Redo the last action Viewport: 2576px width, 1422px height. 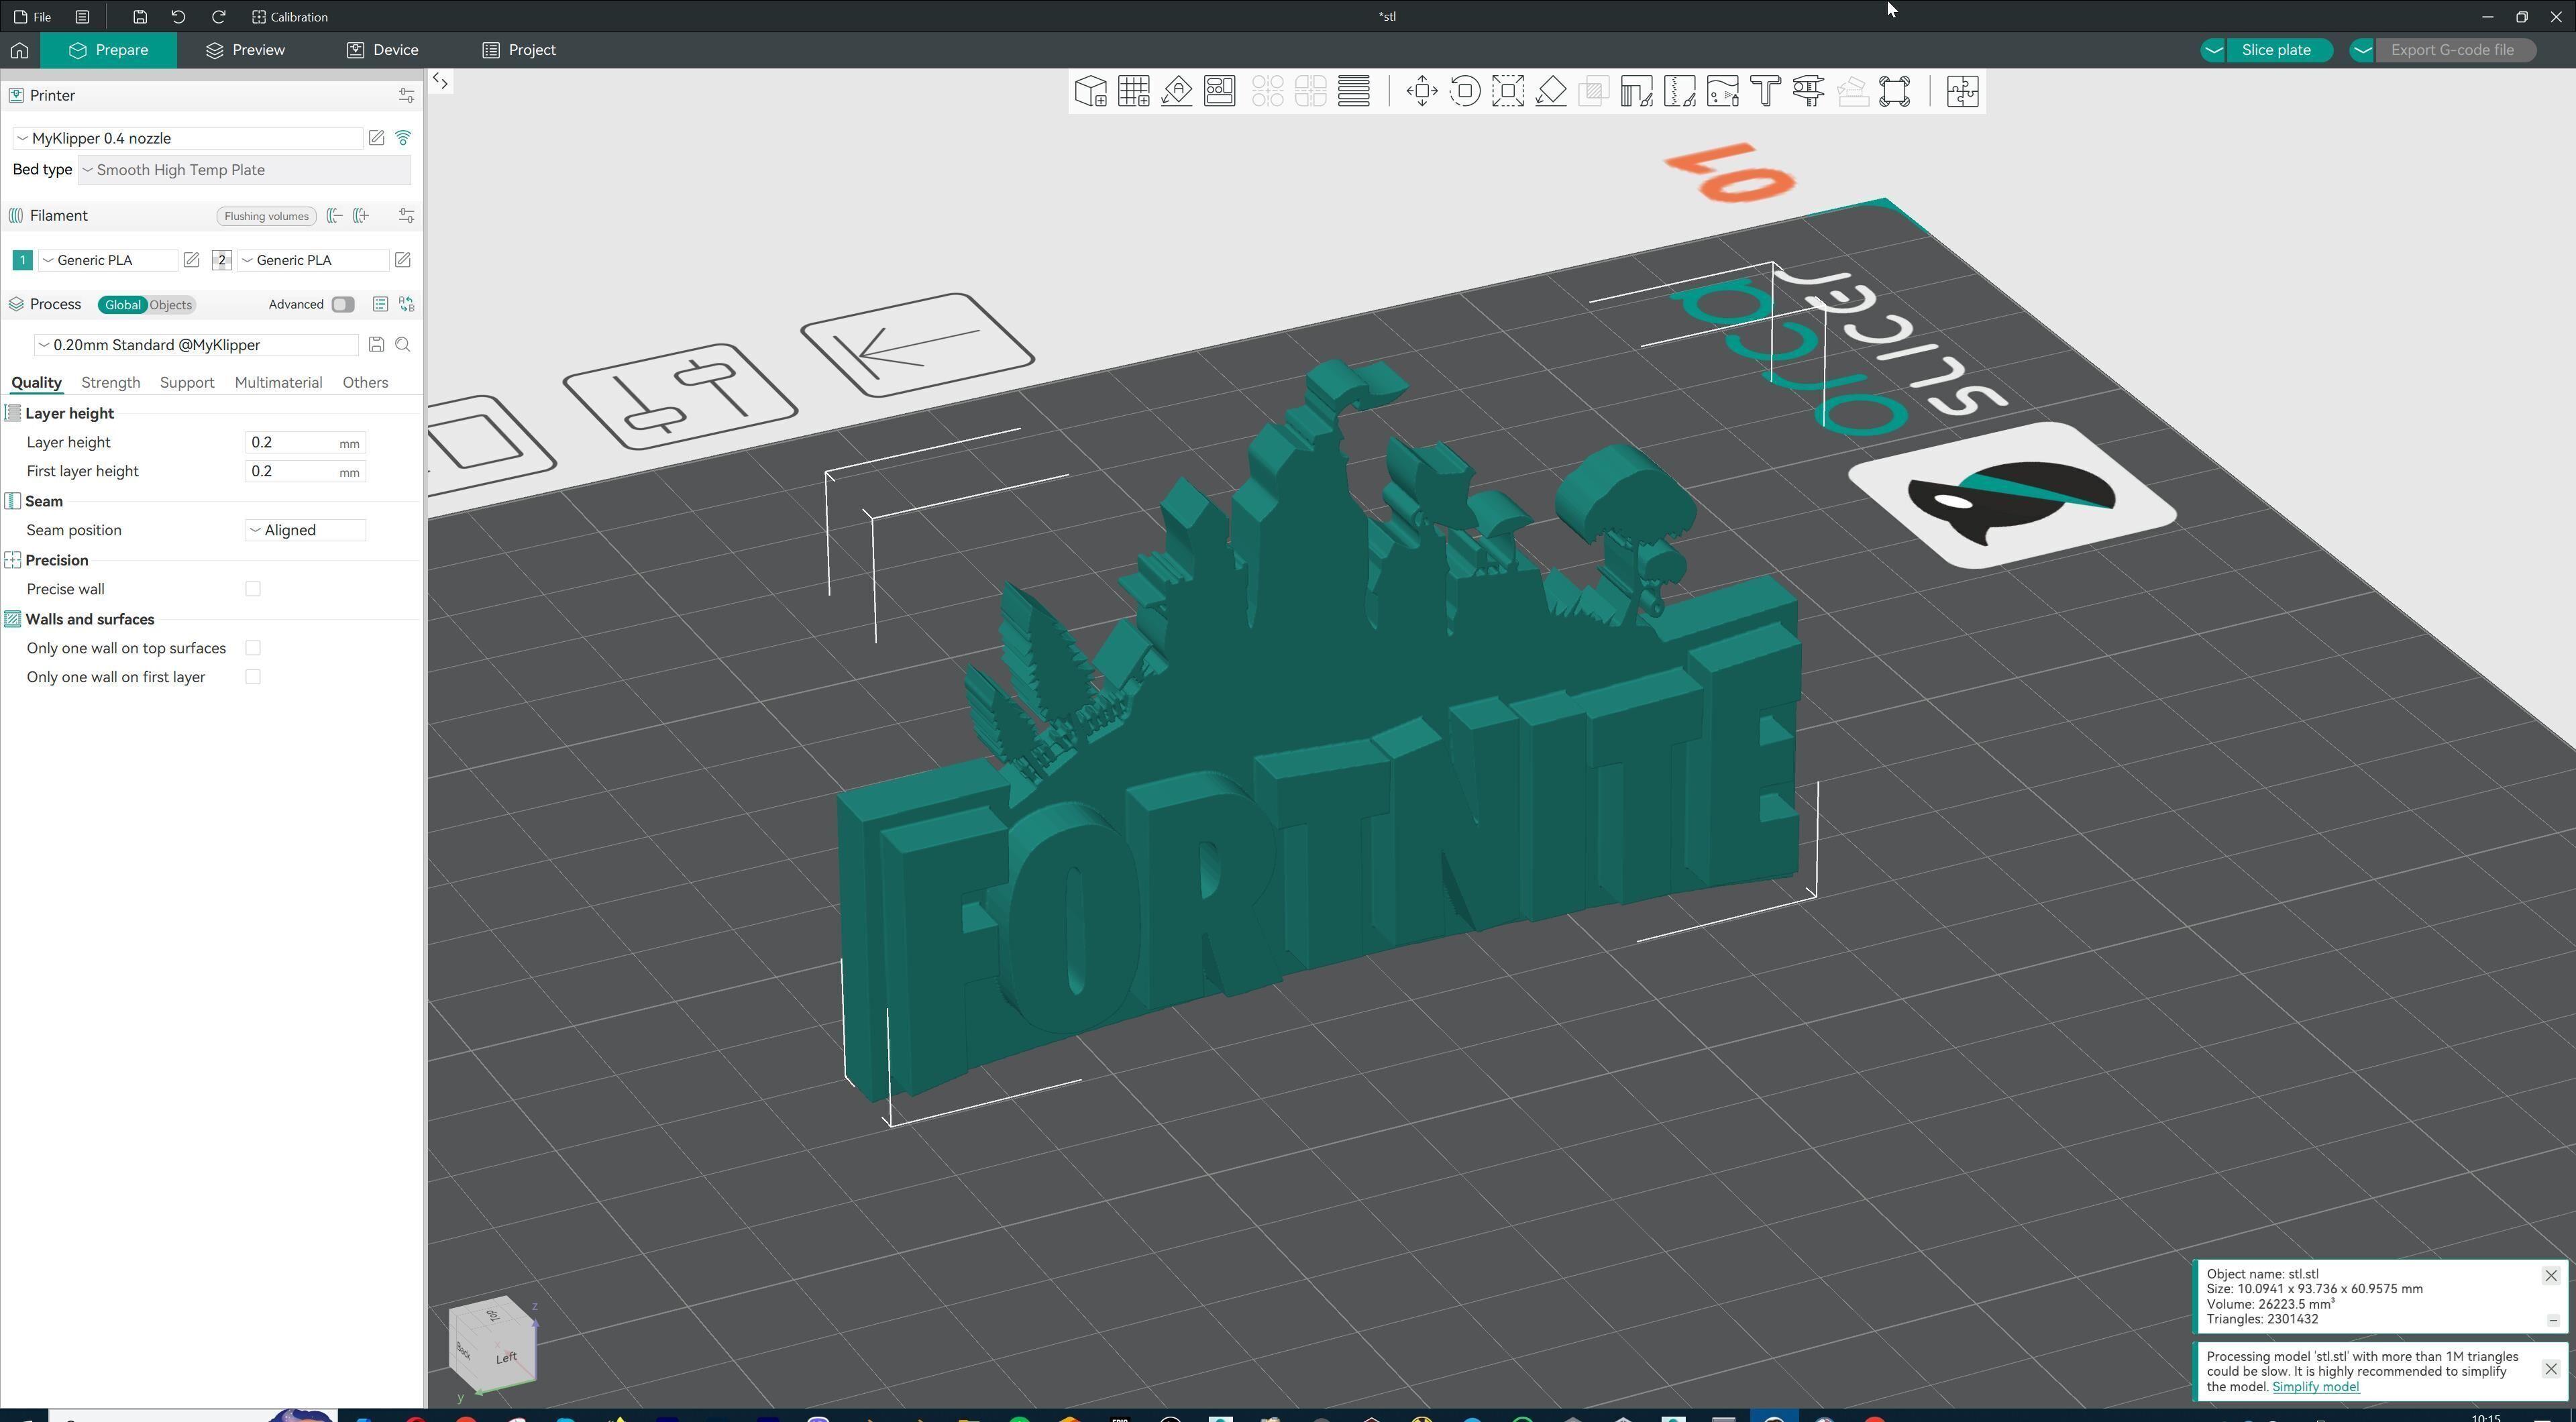218,17
